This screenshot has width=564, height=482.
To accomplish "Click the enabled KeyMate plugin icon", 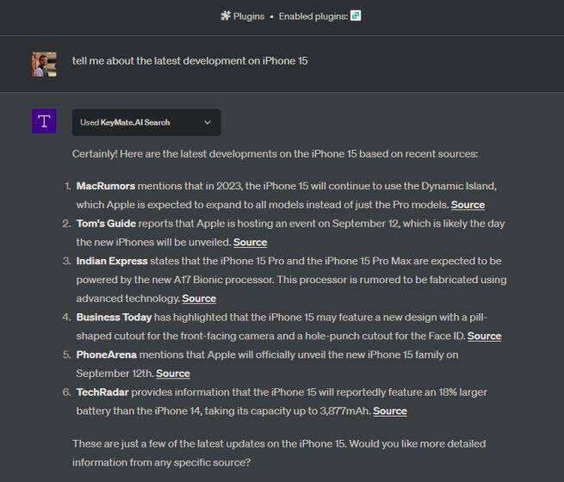I will tap(356, 15).
